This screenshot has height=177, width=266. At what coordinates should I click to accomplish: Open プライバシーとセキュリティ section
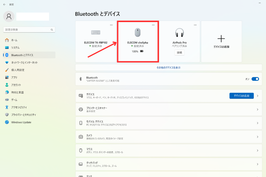tap(29, 115)
